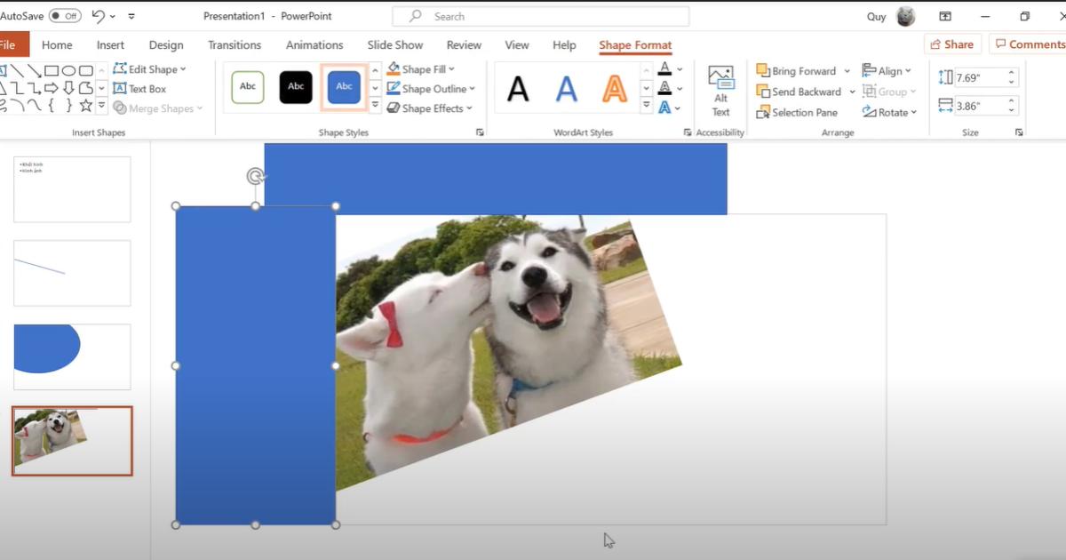Expand the Bring Forward options arrow
This screenshot has height=560, width=1066.
tap(847, 71)
